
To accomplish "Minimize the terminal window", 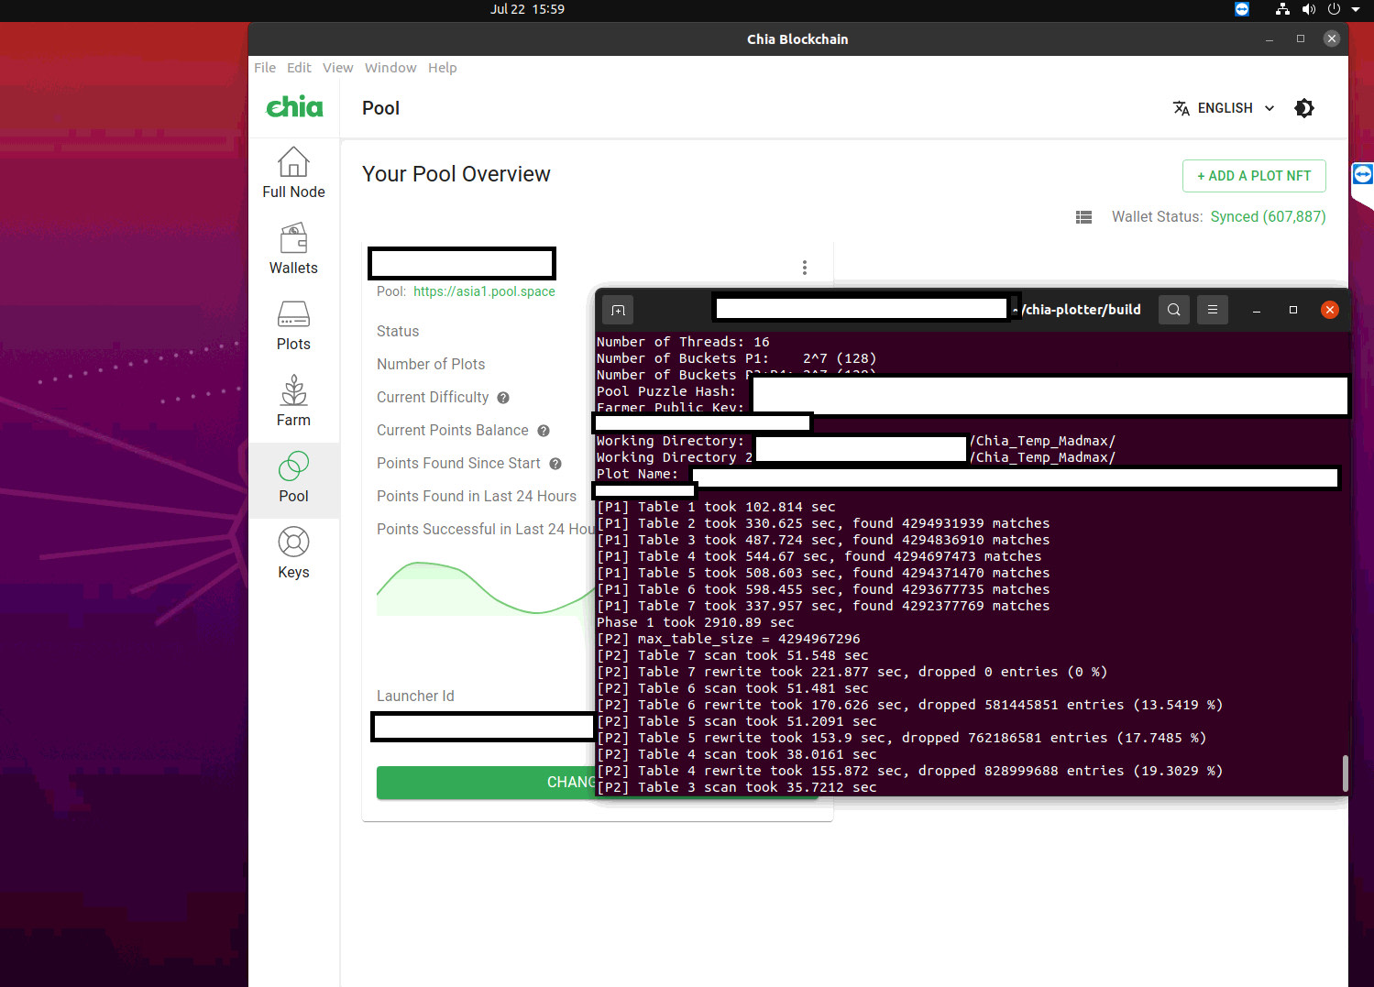I will [x=1257, y=311].
